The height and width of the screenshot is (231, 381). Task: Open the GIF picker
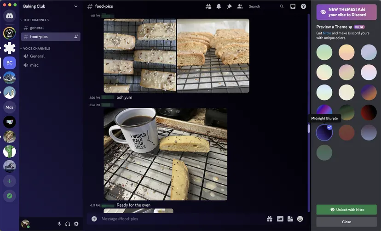tap(280, 219)
